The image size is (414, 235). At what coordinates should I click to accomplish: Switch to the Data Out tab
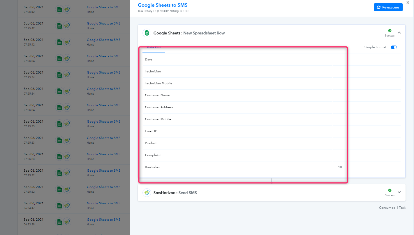click(x=154, y=47)
